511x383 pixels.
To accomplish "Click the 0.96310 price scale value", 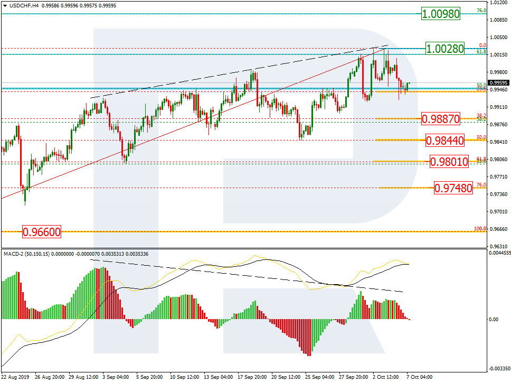I will tap(498, 246).
